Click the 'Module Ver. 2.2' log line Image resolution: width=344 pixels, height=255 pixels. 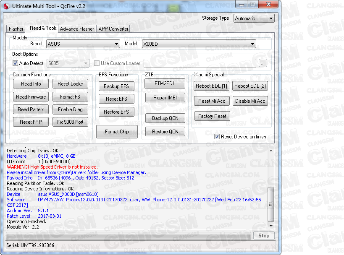coord(23,227)
